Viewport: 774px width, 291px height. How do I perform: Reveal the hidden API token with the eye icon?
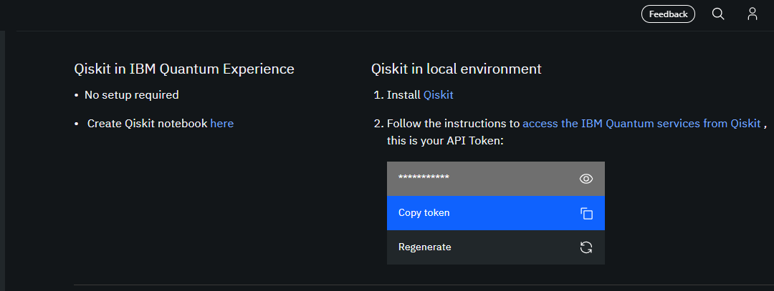point(586,179)
